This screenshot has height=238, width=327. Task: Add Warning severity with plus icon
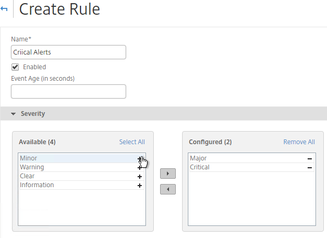140,168
